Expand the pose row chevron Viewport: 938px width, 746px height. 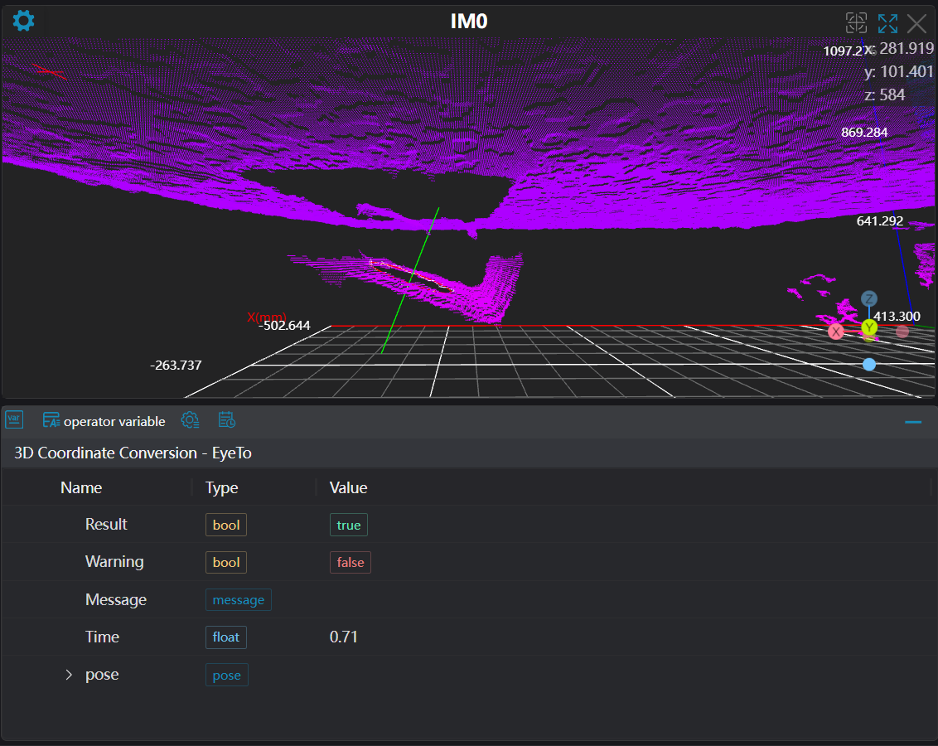click(70, 675)
